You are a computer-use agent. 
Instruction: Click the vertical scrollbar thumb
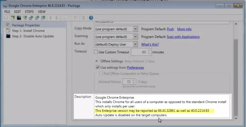tap(236, 78)
